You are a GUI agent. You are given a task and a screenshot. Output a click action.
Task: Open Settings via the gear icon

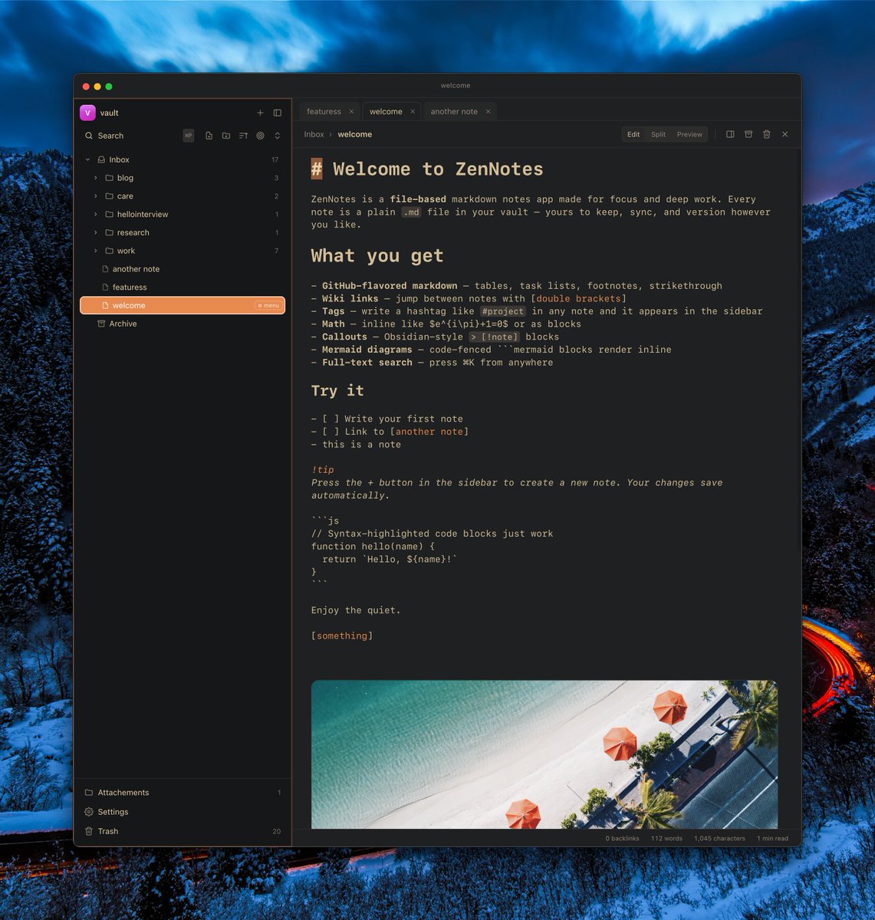[89, 812]
